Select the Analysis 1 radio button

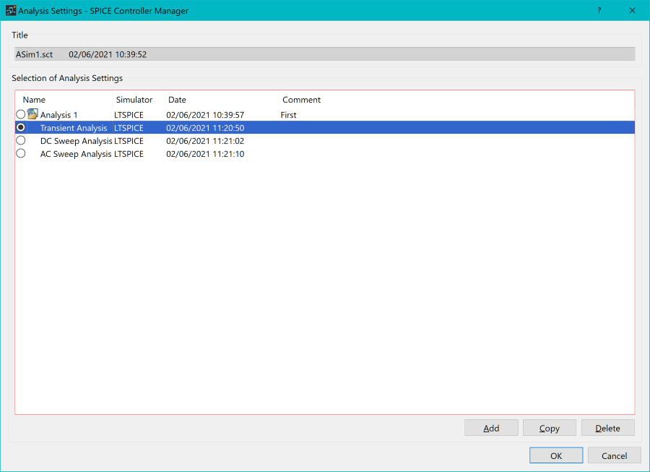coord(20,114)
